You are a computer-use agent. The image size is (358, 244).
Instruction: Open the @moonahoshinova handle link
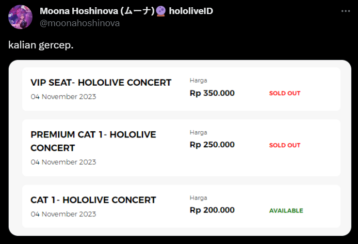tap(80, 23)
